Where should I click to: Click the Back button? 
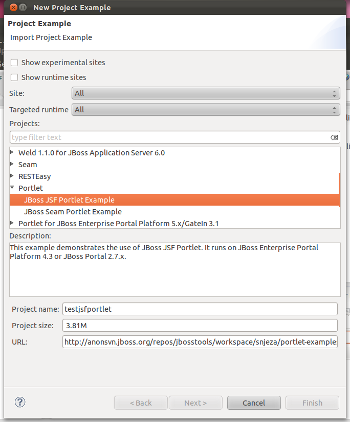coord(141,403)
